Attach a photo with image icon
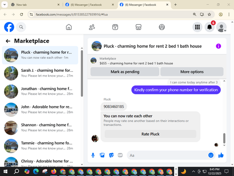The height and width of the screenshot is (176, 234). [x=102, y=155]
